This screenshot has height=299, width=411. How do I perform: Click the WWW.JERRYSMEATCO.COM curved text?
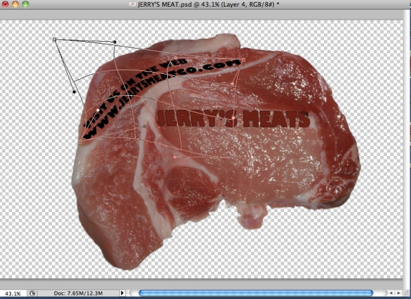pos(162,98)
